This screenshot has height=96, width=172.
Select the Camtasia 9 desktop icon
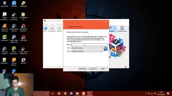click(x=5, y=38)
